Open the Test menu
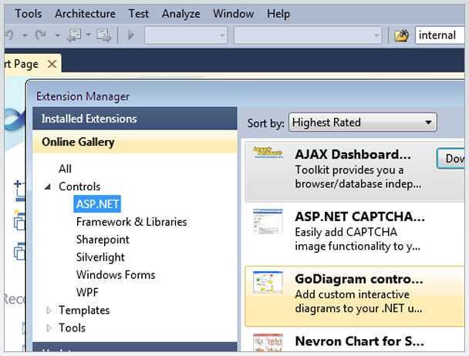Viewport: 469px width, 356px height. (x=139, y=14)
